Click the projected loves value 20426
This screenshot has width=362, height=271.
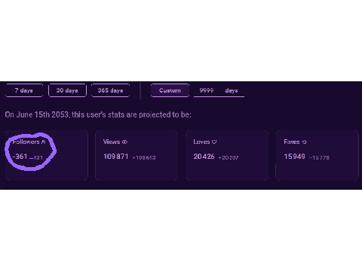click(204, 157)
